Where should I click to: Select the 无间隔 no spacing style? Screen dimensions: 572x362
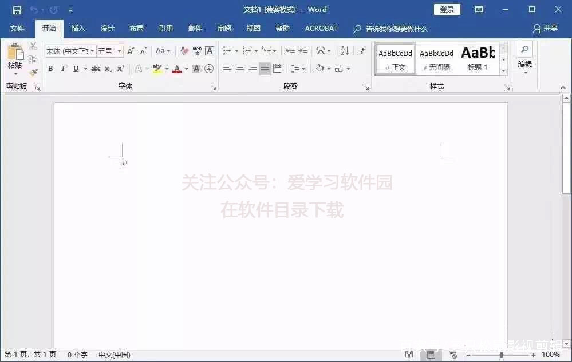[x=436, y=59]
